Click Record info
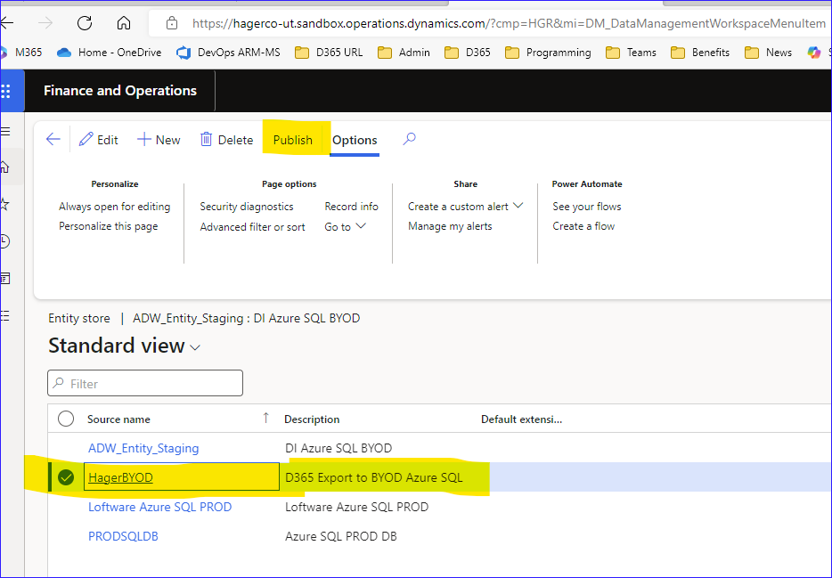This screenshot has height=578, width=832. (351, 207)
